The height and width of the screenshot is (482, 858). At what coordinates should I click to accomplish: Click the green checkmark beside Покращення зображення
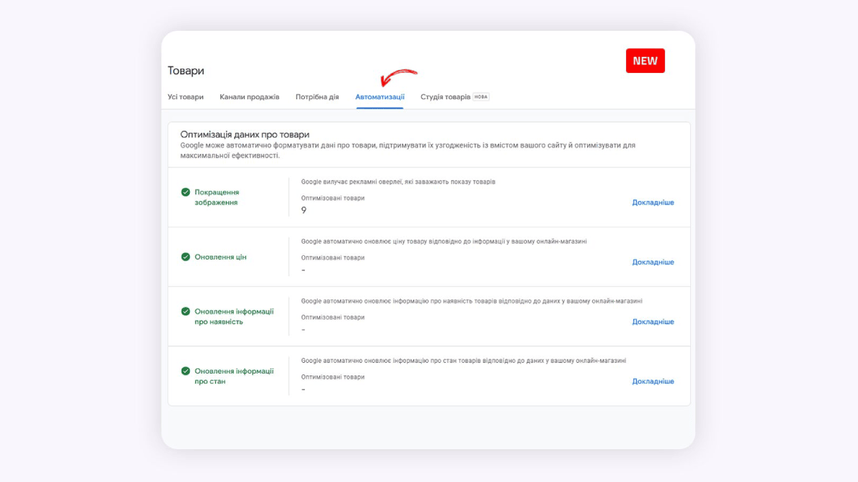(186, 192)
